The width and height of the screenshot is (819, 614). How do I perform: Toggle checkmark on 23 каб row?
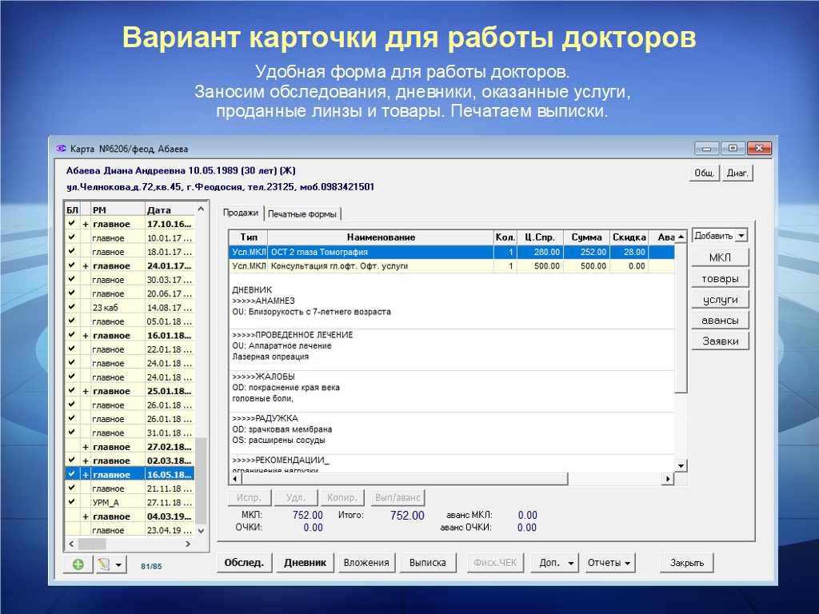point(71,307)
